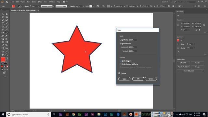
Task: Select the Selection tool arrow
Action: 3,14
